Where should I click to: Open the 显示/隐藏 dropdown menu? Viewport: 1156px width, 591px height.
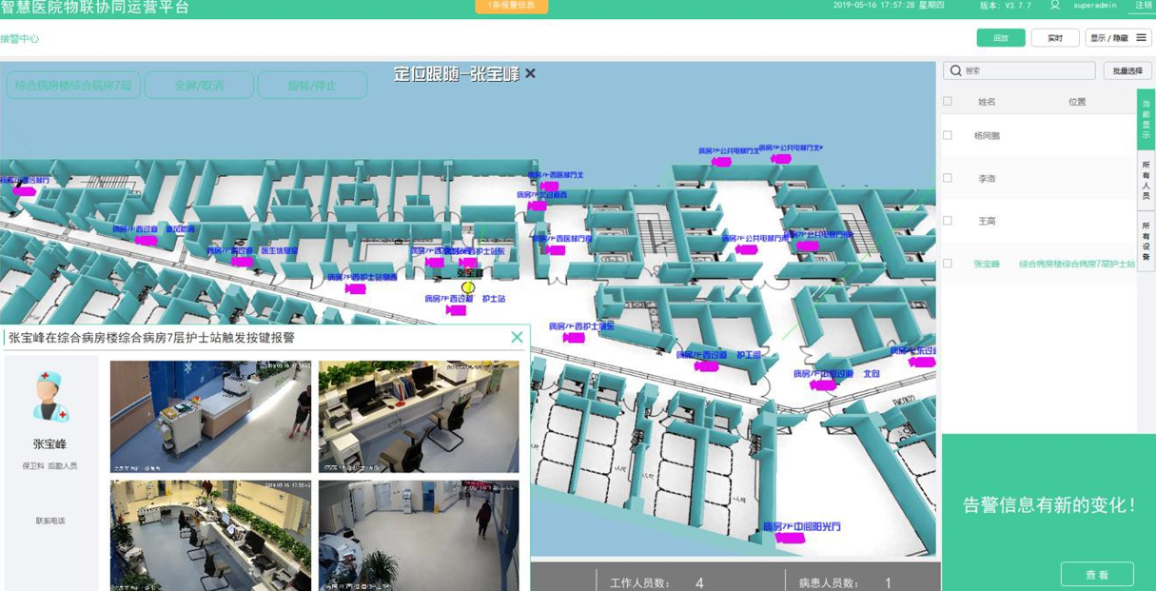(1118, 38)
